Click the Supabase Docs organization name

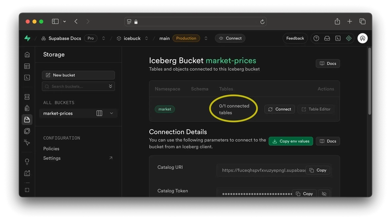click(65, 39)
